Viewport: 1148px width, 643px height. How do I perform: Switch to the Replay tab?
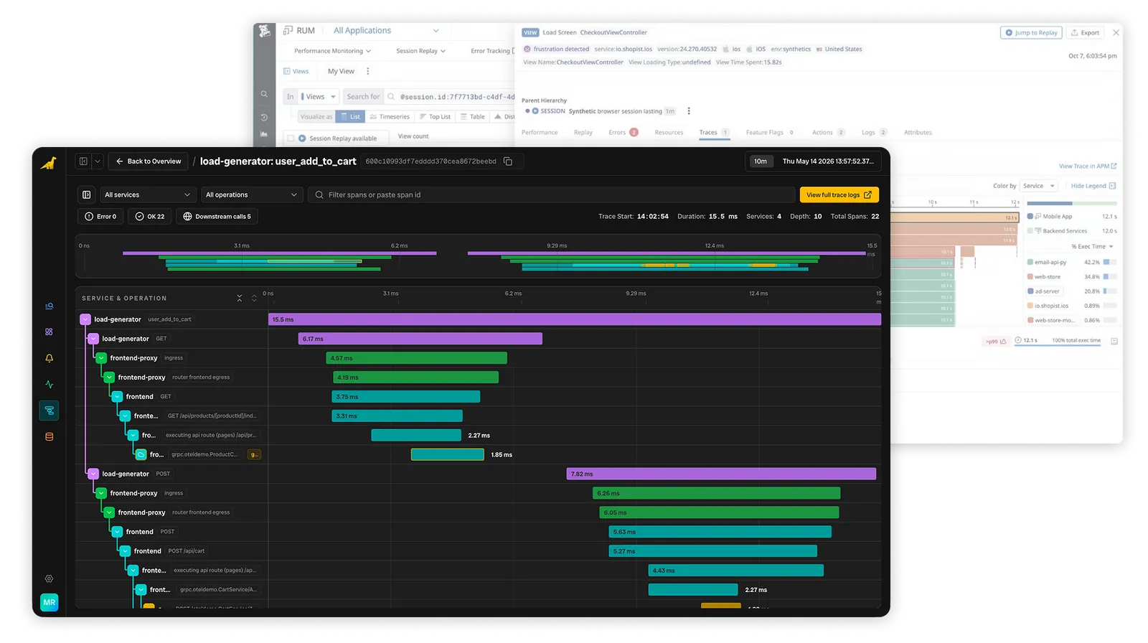[583, 133]
